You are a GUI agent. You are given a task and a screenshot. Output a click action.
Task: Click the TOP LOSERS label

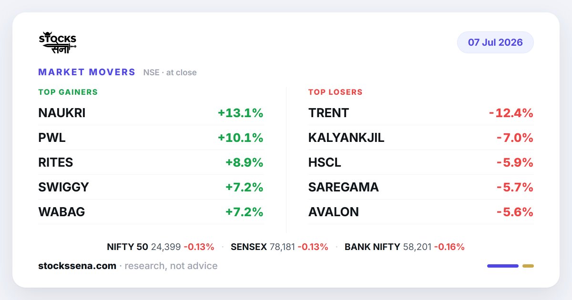[336, 92]
